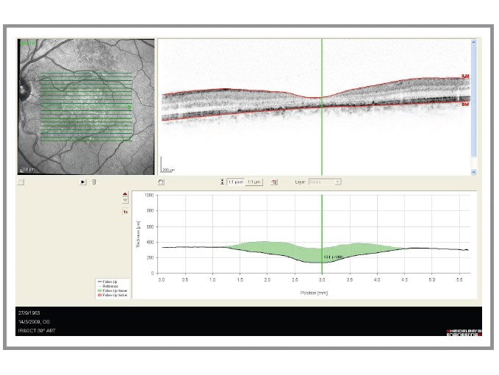Click the 1x zoom icon beside graph
The image size is (499, 375).
pyautogui.click(x=125, y=212)
